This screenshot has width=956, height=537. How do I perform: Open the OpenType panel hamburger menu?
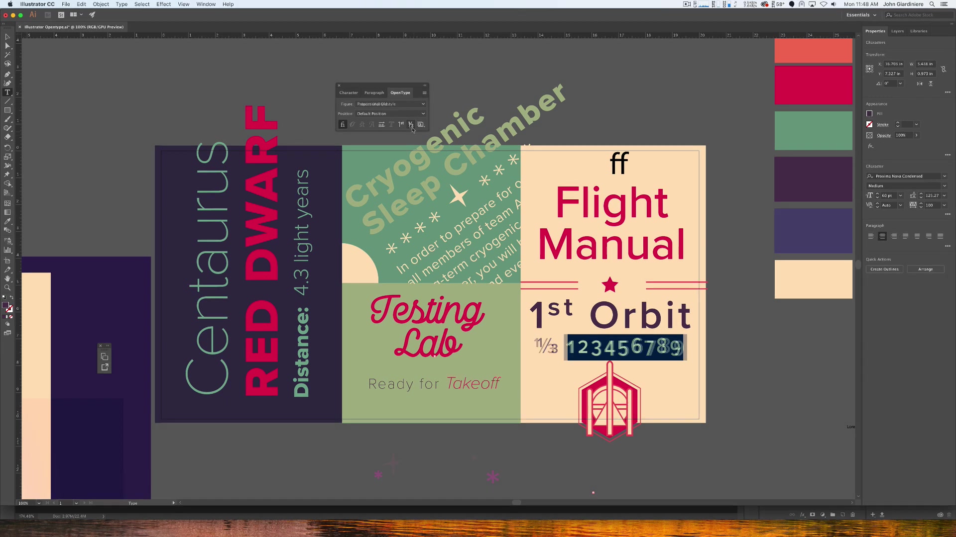tap(424, 92)
